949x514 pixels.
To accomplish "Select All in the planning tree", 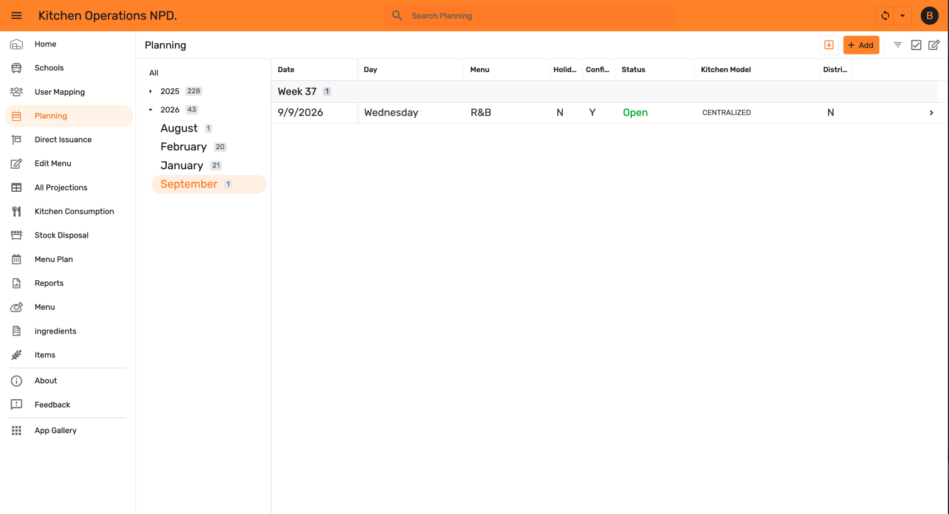I will click(x=154, y=73).
